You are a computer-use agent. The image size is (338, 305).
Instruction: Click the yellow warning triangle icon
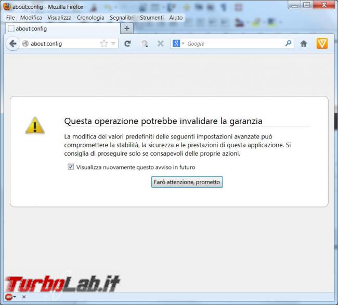(x=35, y=126)
